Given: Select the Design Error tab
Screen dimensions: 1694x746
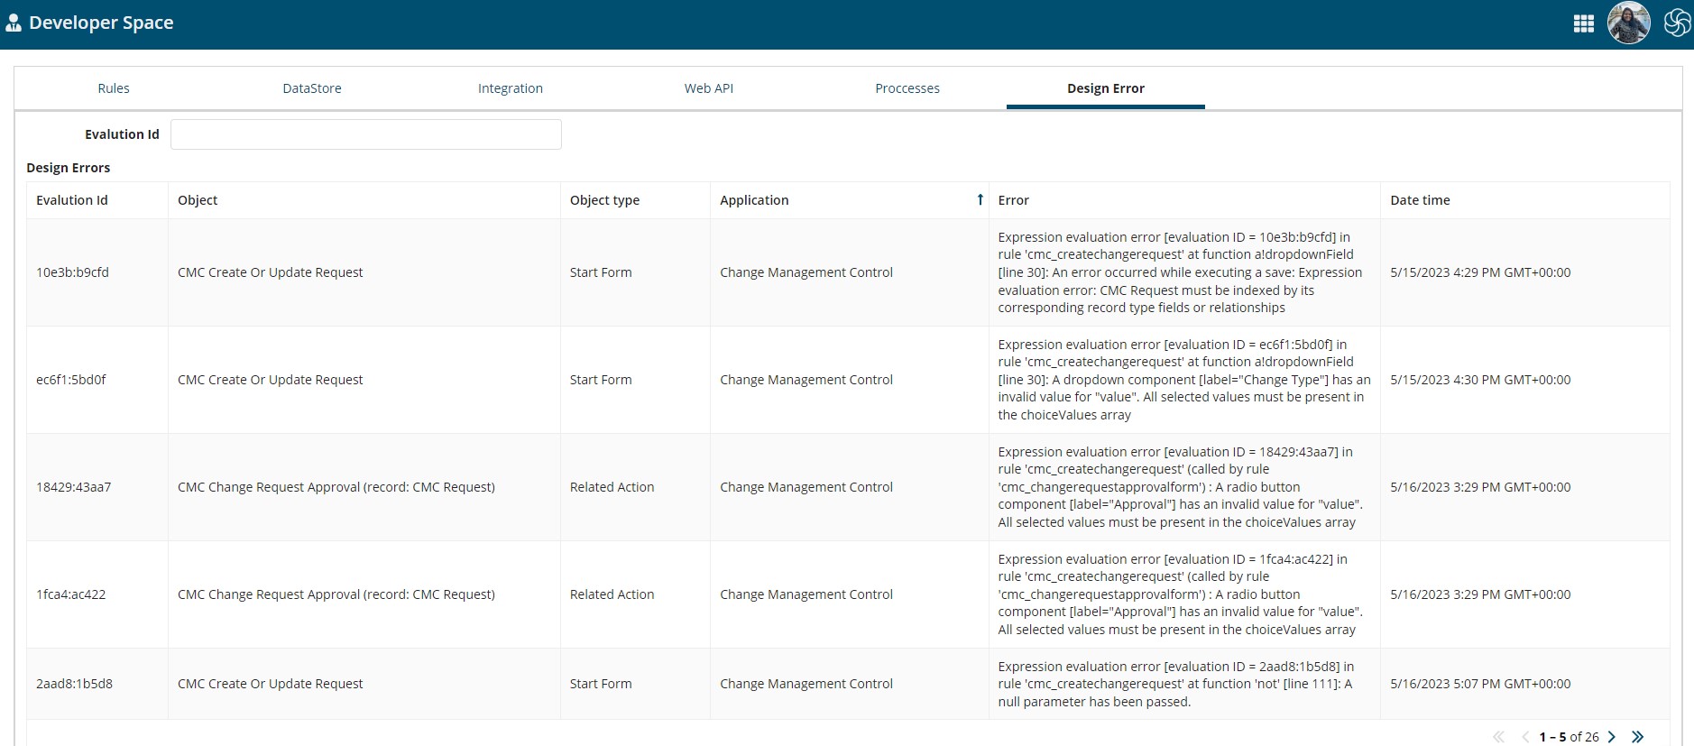Looking at the screenshot, I should (x=1106, y=88).
